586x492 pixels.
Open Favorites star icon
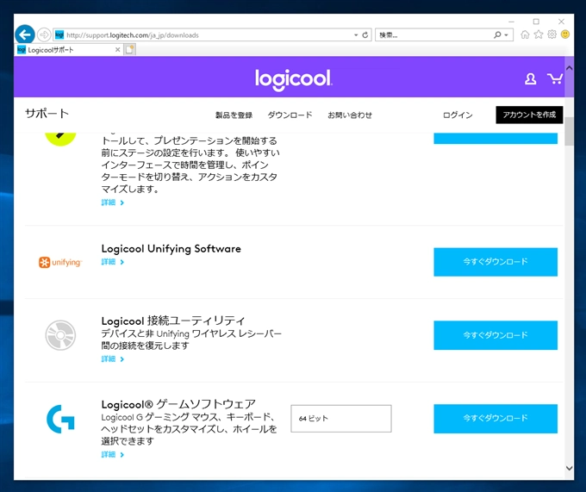[x=539, y=34]
